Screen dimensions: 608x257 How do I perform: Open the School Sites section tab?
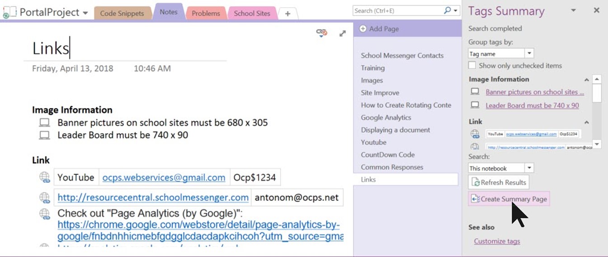pos(252,14)
